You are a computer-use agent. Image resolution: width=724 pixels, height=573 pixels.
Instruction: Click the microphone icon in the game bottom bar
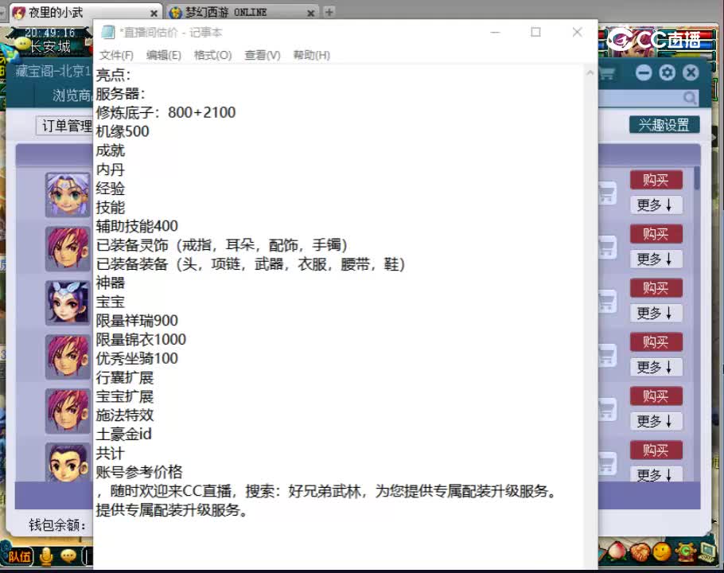(45, 556)
